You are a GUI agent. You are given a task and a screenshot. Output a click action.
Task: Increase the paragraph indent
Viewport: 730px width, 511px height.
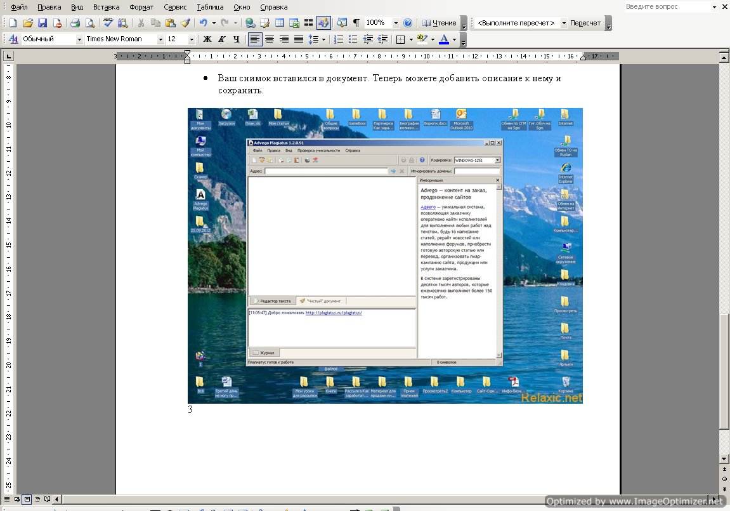pyautogui.click(x=382, y=39)
